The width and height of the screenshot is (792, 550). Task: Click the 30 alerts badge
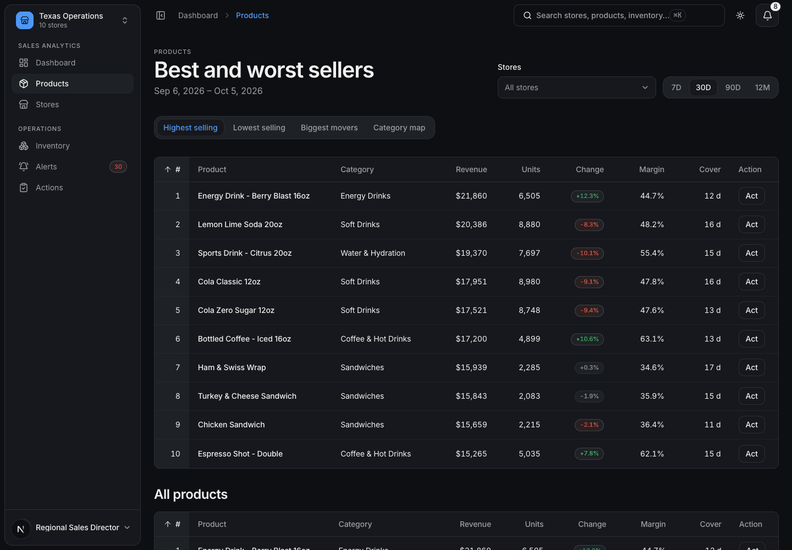[118, 167]
